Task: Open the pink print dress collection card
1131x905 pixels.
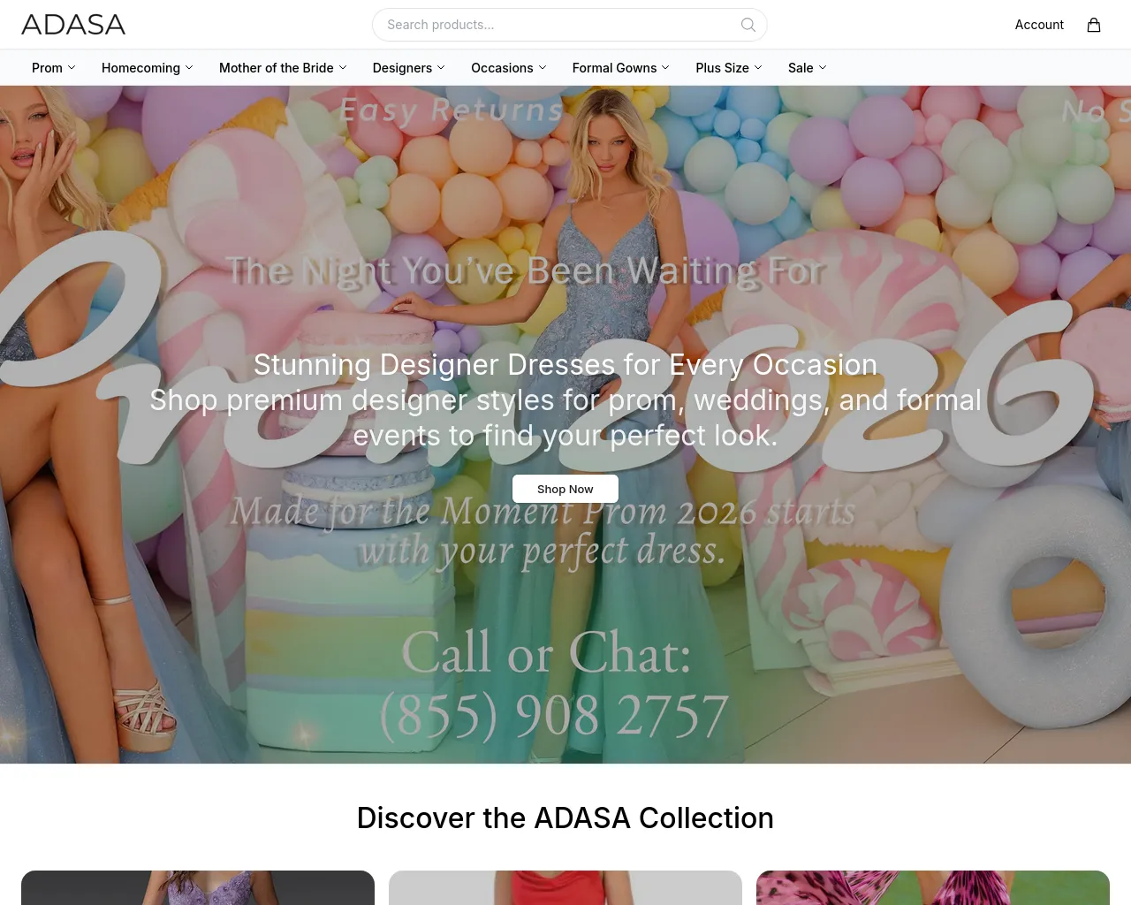Action: 933,887
